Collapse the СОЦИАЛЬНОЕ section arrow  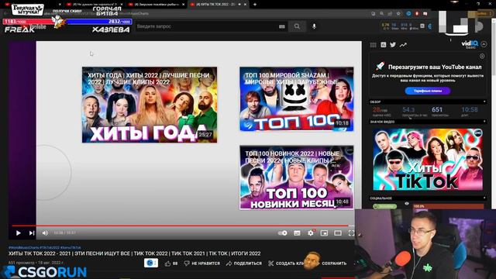[x=484, y=198]
